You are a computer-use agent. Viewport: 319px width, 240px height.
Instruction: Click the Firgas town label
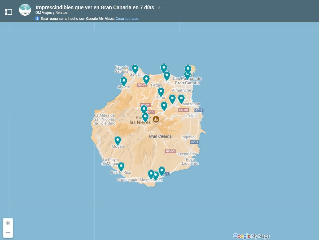[156, 85]
